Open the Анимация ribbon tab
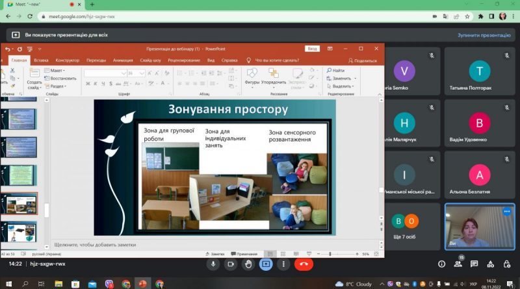520x289 pixels. [x=123, y=60]
